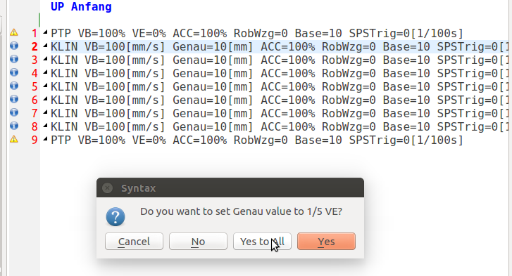The height and width of the screenshot is (276, 512).
Task: Click line number 6 in the gutter
Action: (35, 100)
